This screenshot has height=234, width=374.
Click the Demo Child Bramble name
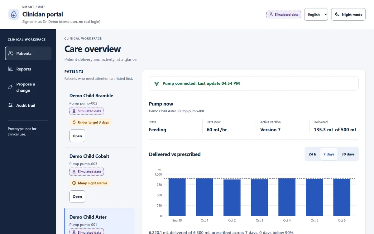coord(91,96)
